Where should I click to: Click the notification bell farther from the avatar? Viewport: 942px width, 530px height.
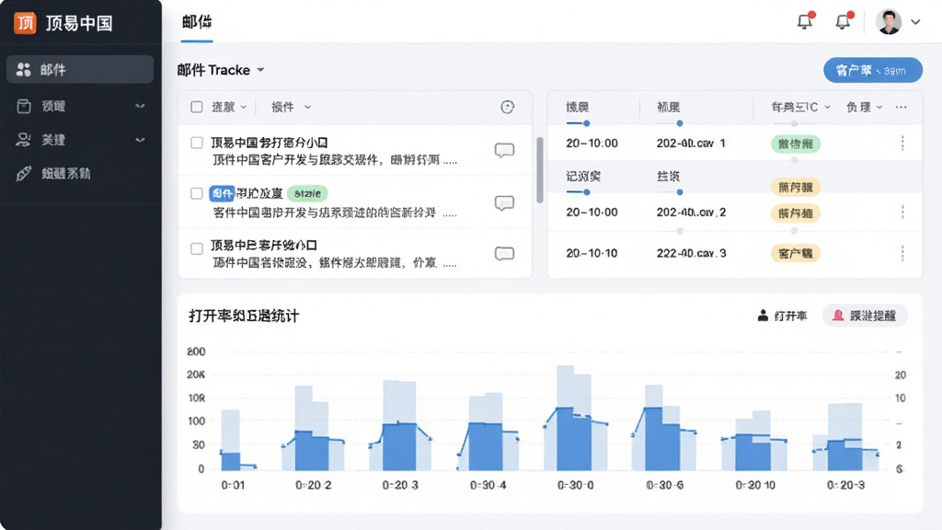point(805,22)
